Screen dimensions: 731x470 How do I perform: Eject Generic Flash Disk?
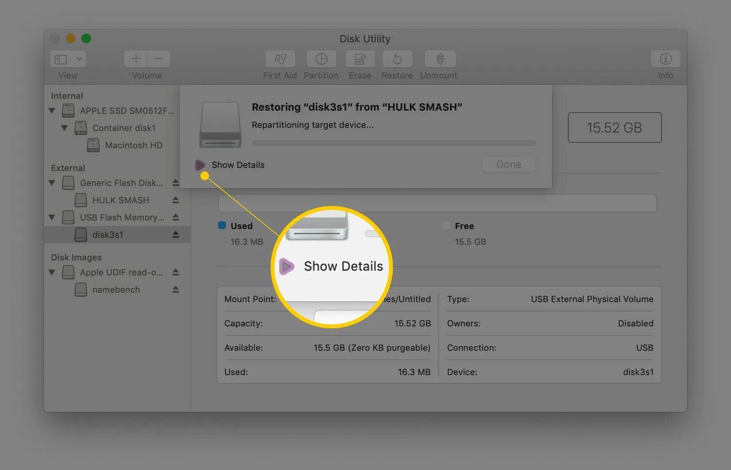pos(175,183)
